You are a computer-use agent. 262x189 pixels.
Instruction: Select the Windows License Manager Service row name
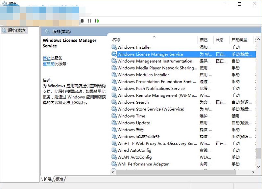coord(150,54)
